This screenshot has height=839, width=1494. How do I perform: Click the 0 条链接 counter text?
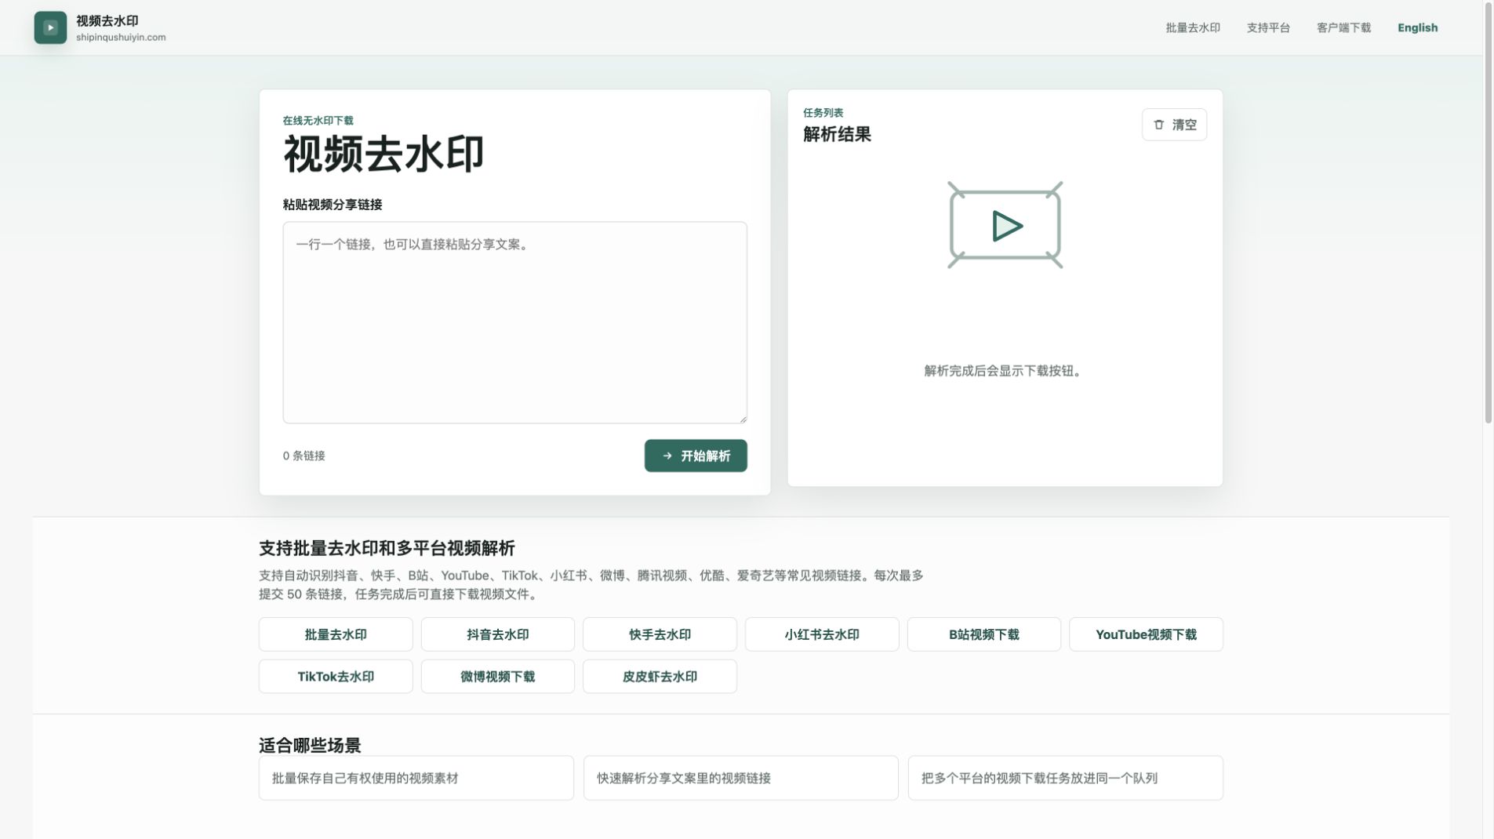point(304,456)
